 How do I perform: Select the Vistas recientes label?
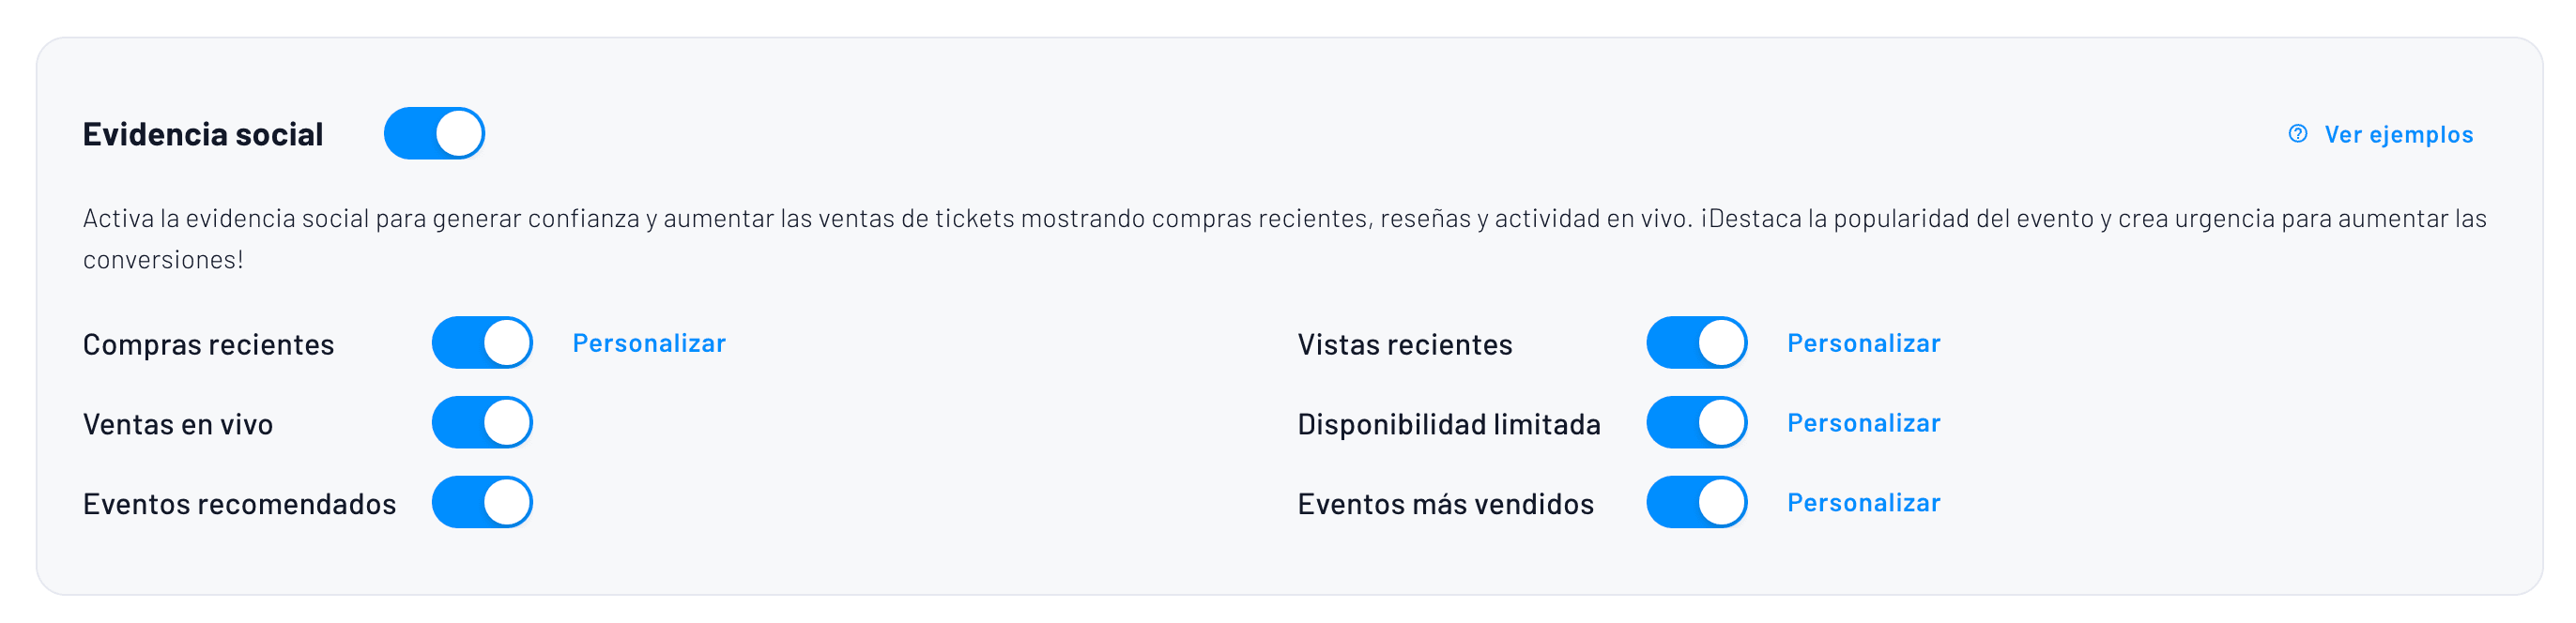(1404, 342)
